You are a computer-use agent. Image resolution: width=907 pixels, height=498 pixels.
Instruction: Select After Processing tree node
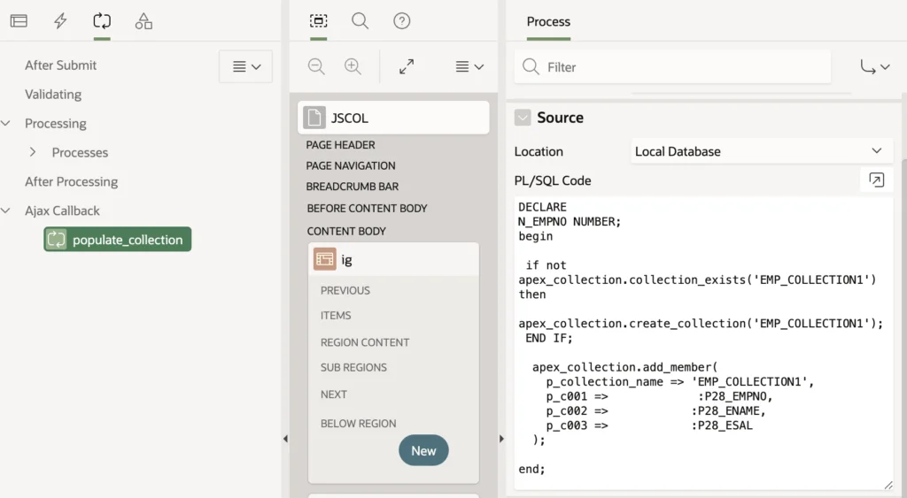[71, 181]
